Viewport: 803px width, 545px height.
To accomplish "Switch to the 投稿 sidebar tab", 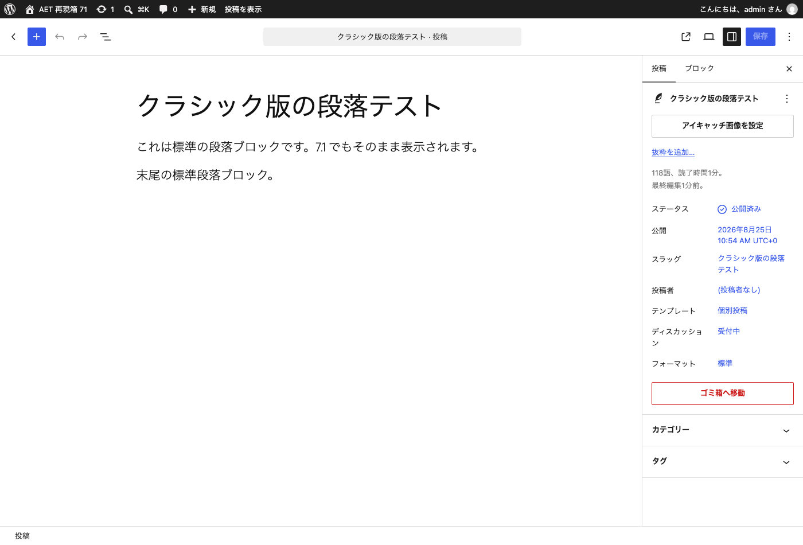I will [659, 68].
